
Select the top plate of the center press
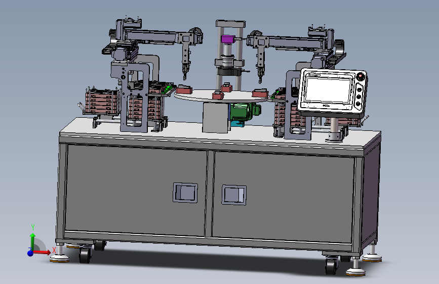point(231,24)
